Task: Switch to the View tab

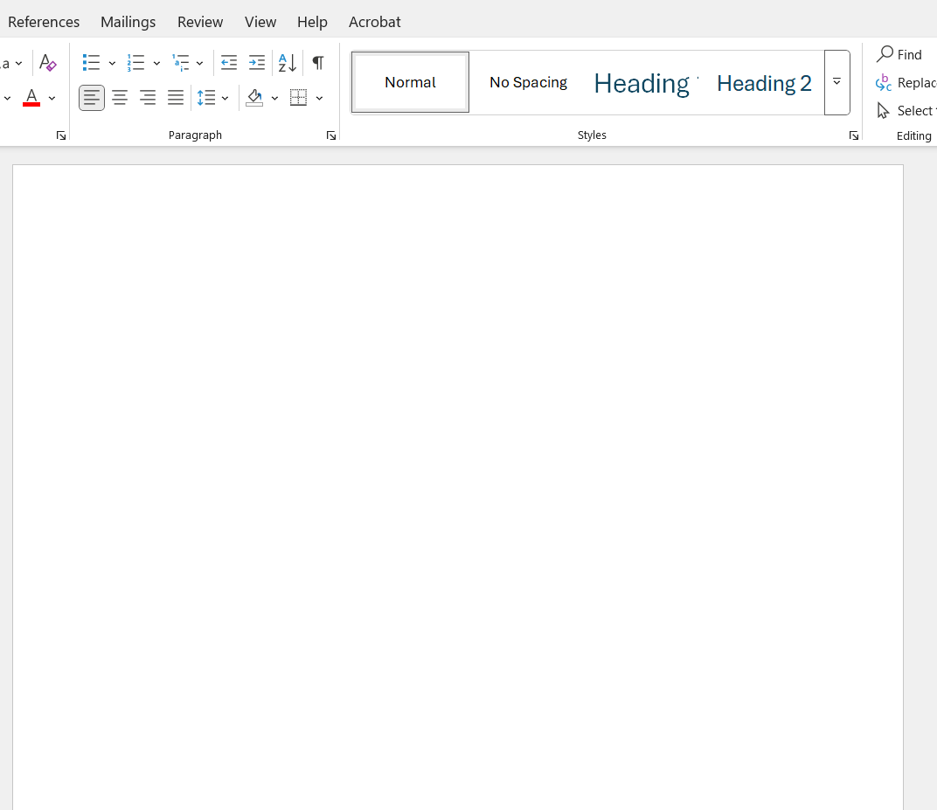Action: coord(260,22)
